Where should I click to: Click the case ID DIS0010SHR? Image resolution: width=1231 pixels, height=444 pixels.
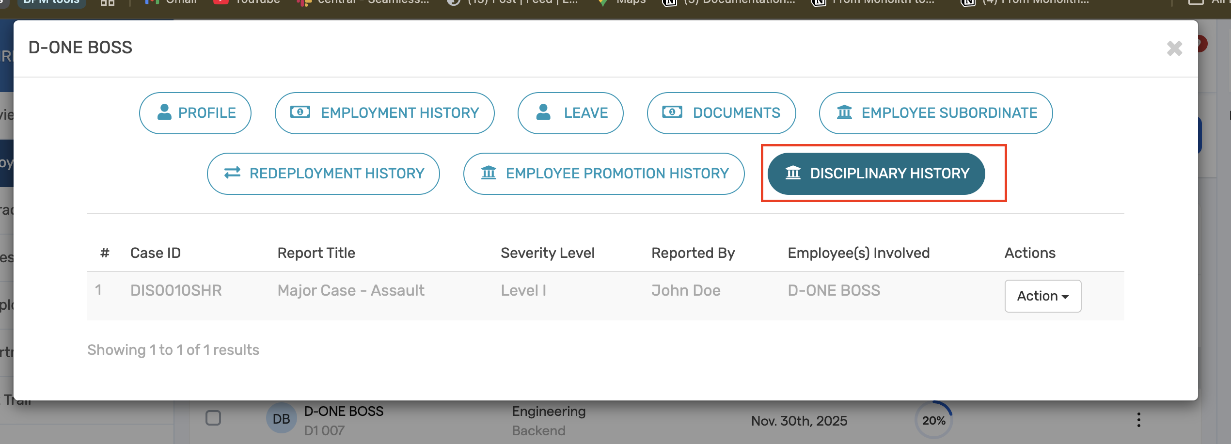[176, 290]
